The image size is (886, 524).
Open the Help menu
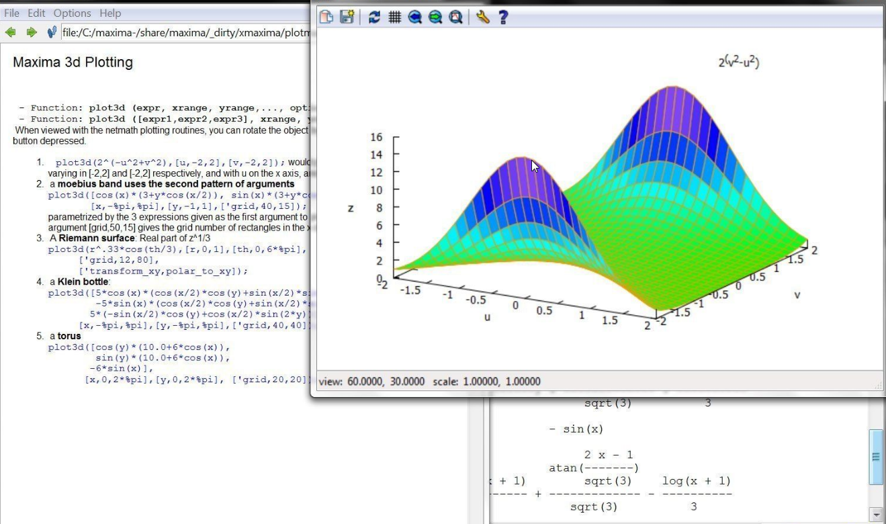click(110, 13)
